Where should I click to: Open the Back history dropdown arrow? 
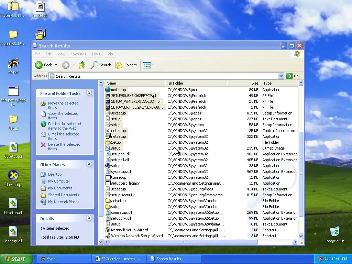pos(56,65)
